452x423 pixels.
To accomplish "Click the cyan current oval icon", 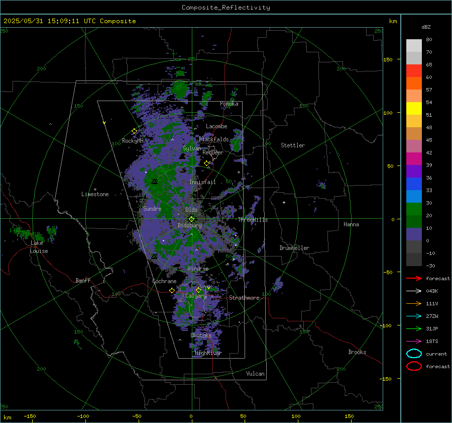I will pos(414,354).
